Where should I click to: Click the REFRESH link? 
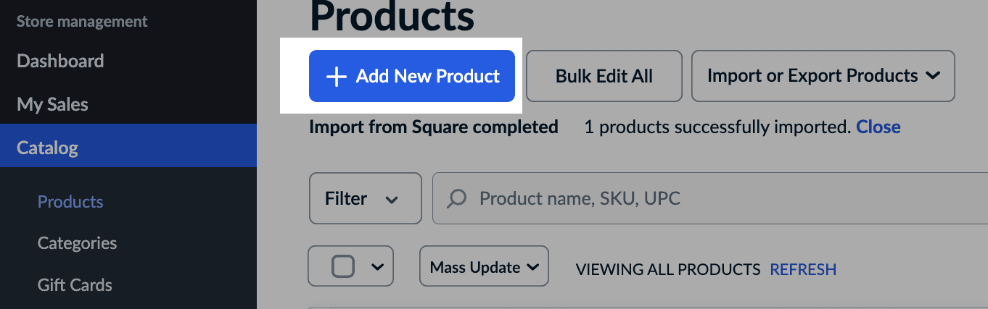point(803,269)
